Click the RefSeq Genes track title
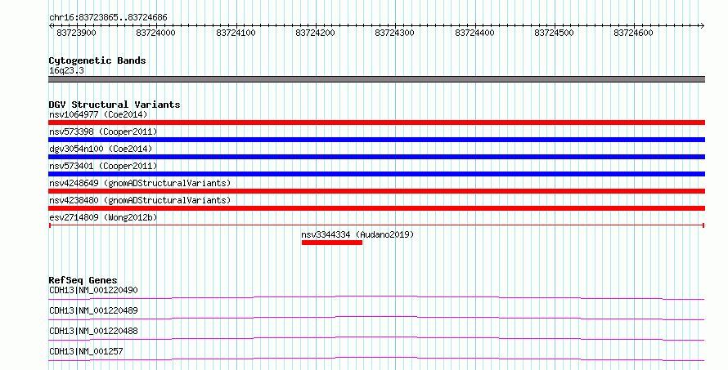This screenshot has height=370, width=728. pyautogui.click(x=83, y=280)
